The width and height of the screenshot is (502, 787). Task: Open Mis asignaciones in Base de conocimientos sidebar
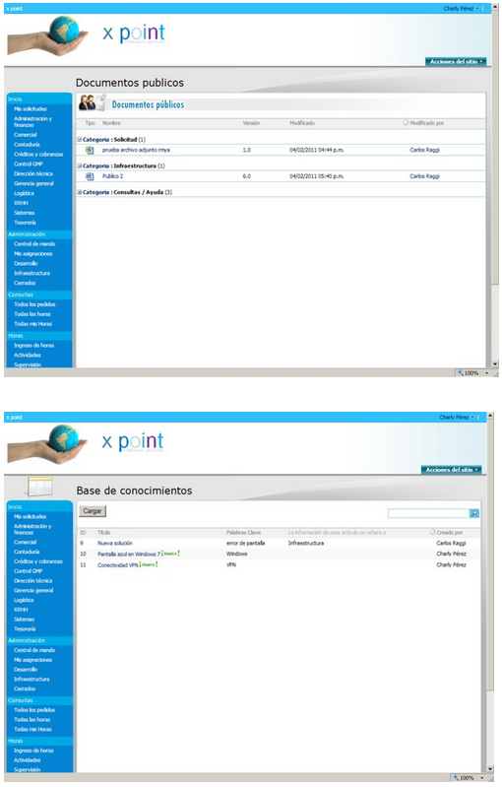click(33, 660)
